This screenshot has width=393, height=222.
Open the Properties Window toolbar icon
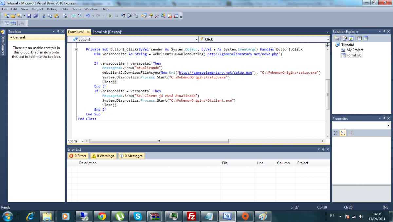tap(150, 16)
